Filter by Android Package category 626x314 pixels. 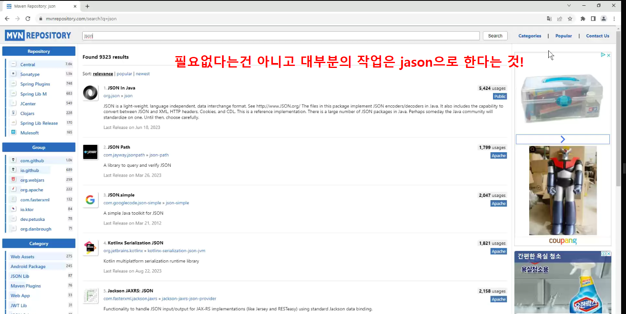pos(28,266)
